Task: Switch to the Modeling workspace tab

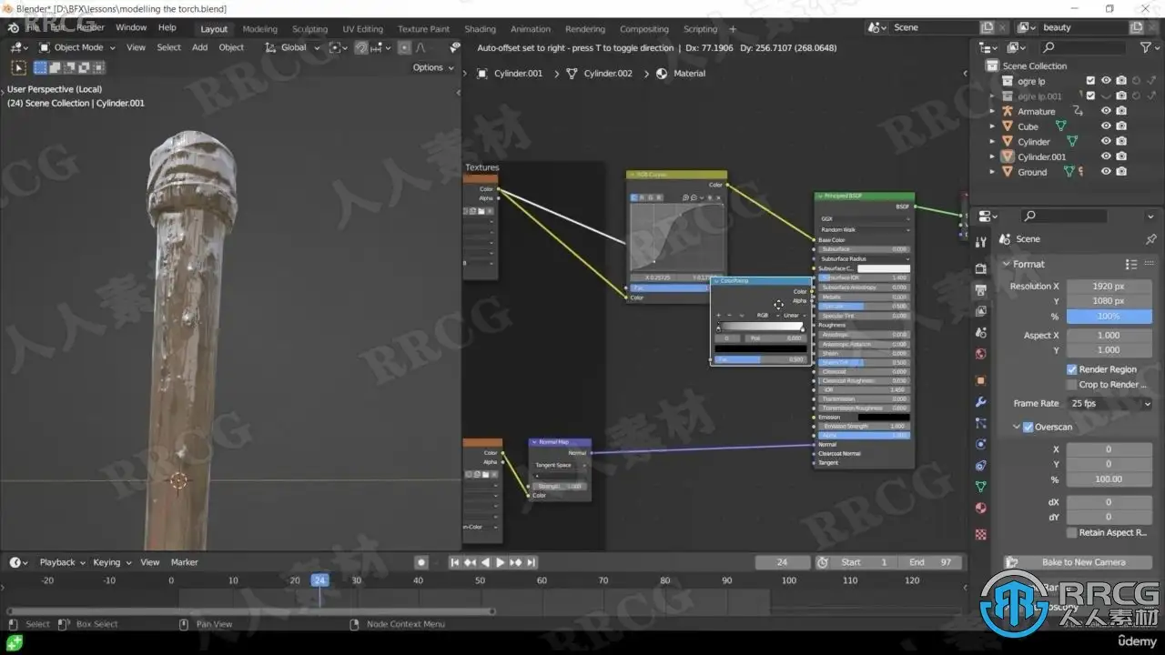Action: pyautogui.click(x=259, y=29)
